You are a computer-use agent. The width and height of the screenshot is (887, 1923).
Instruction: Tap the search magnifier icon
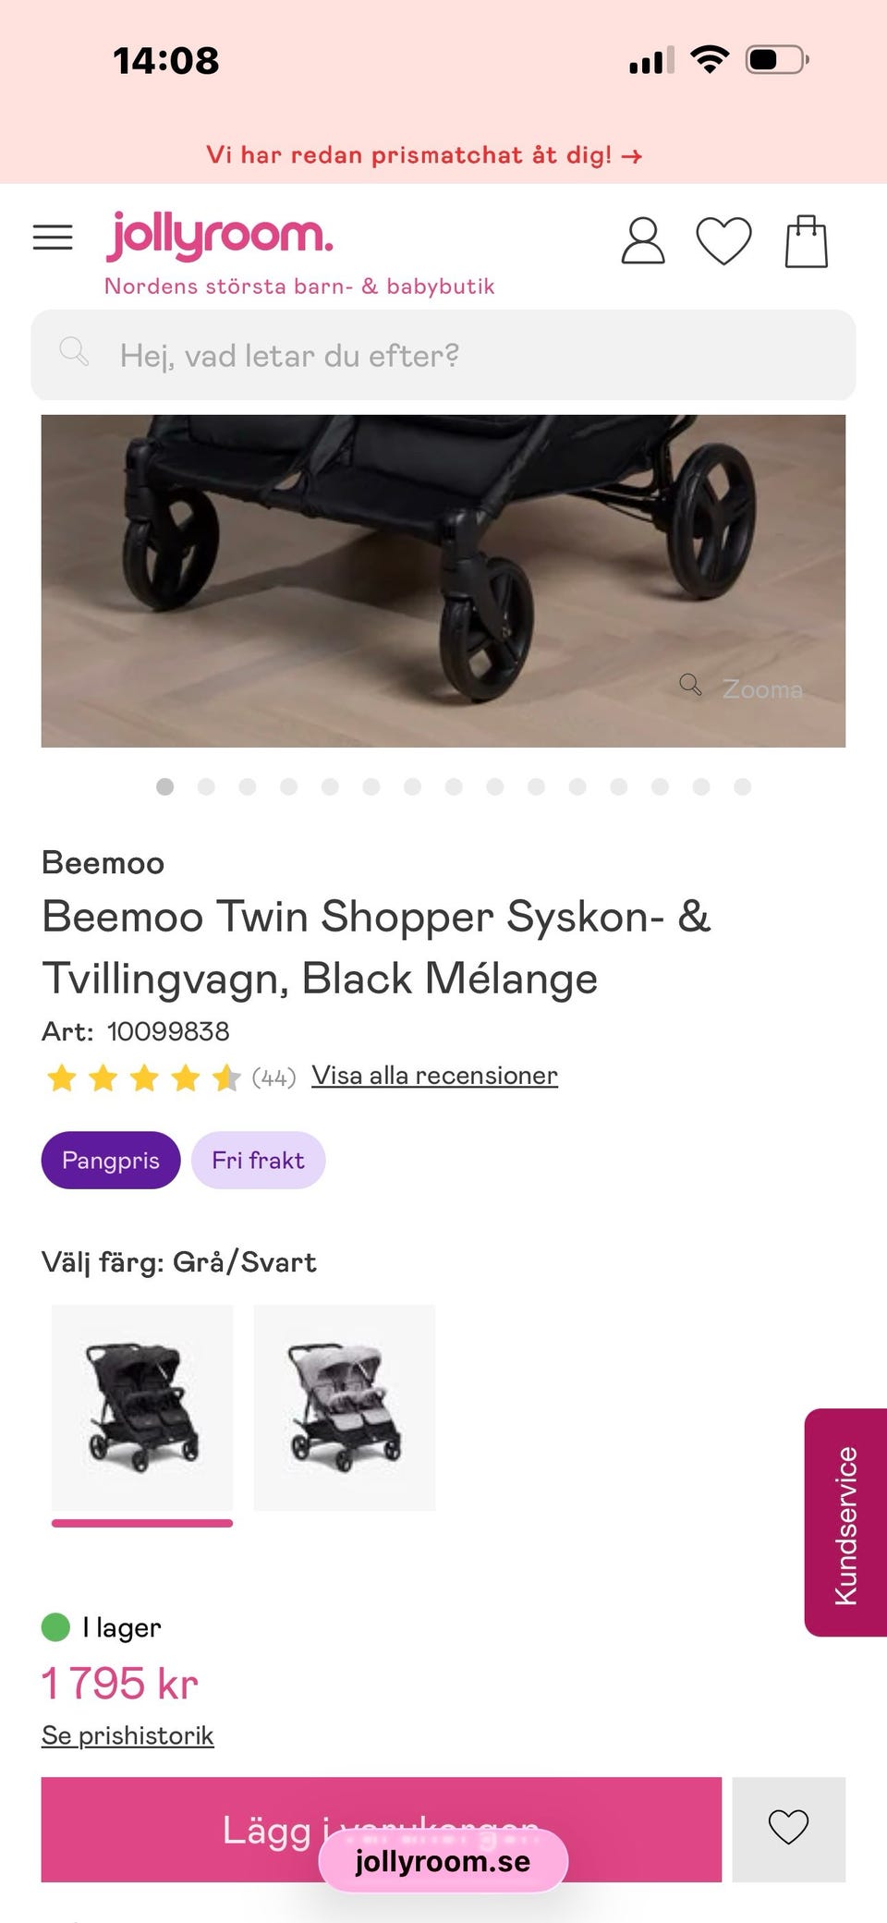click(x=73, y=352)
